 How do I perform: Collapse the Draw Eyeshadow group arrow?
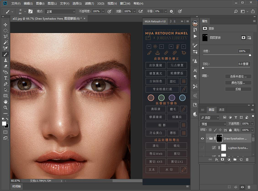[207, 138]
